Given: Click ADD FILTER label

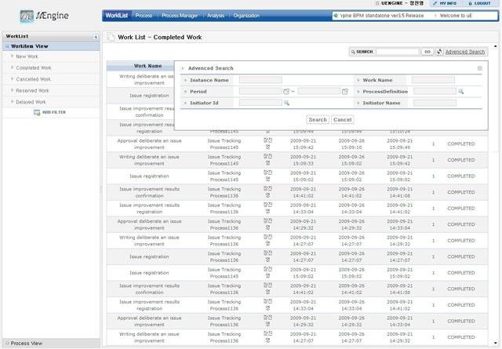Looking at the screenshot, I should pos(54,112).
